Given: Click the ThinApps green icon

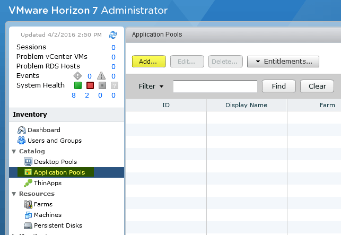Looking at the screenshot, I should [x=28, y=183].
